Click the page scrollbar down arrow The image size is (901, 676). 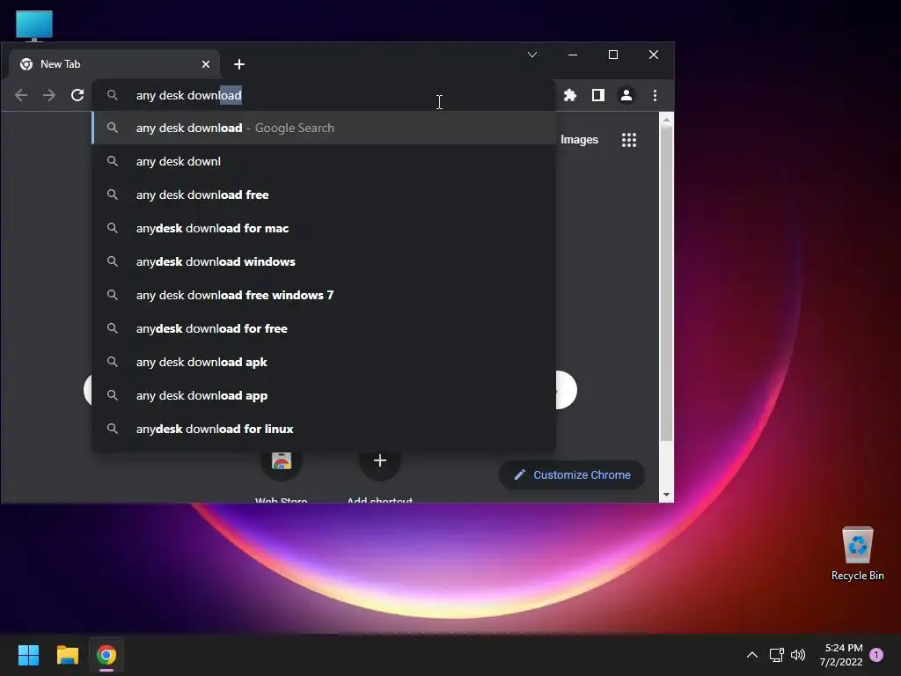point(667,495)
